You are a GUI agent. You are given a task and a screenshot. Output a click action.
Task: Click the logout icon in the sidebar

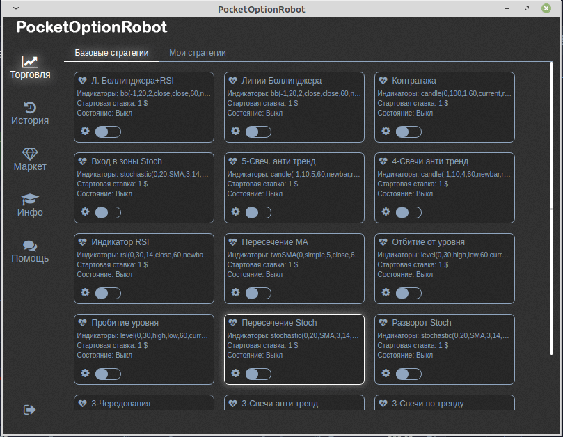tap(29, 410)
